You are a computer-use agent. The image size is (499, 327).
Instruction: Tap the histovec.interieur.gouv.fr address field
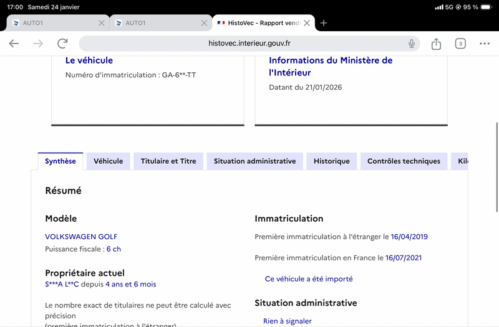249,44
